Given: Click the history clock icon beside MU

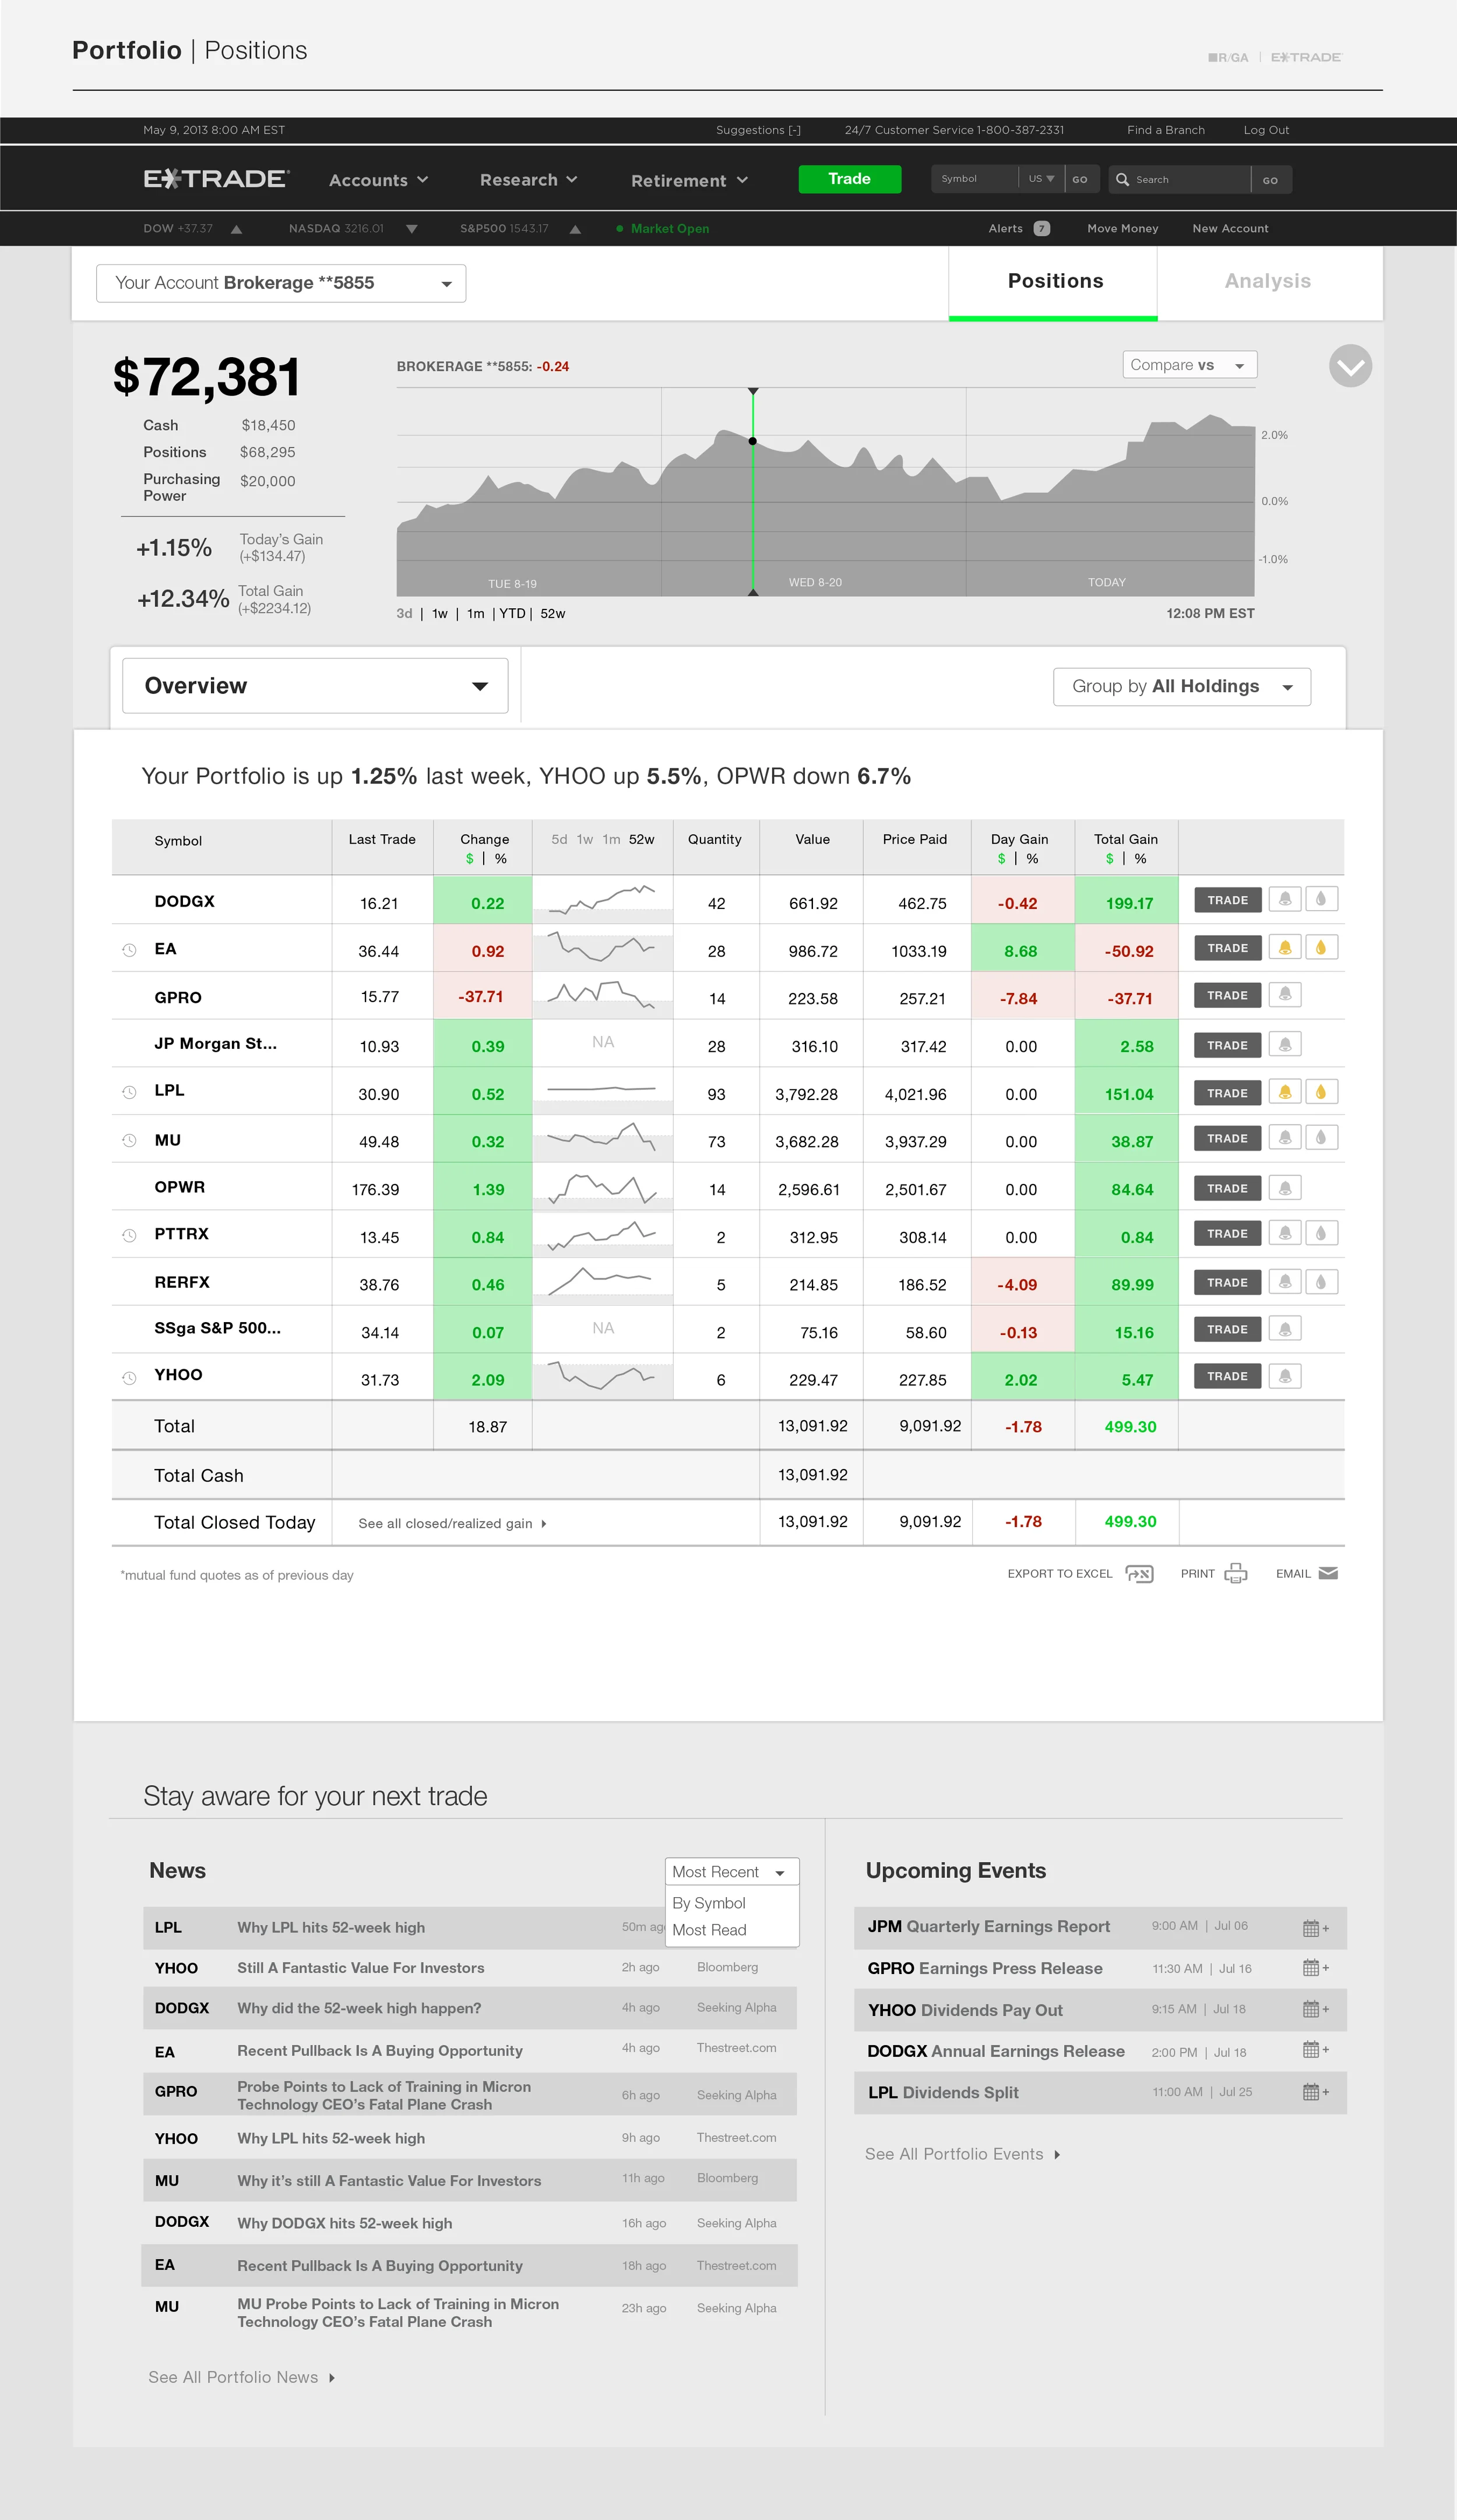Looking at the screenshot, I should (x=129, y=1140).
